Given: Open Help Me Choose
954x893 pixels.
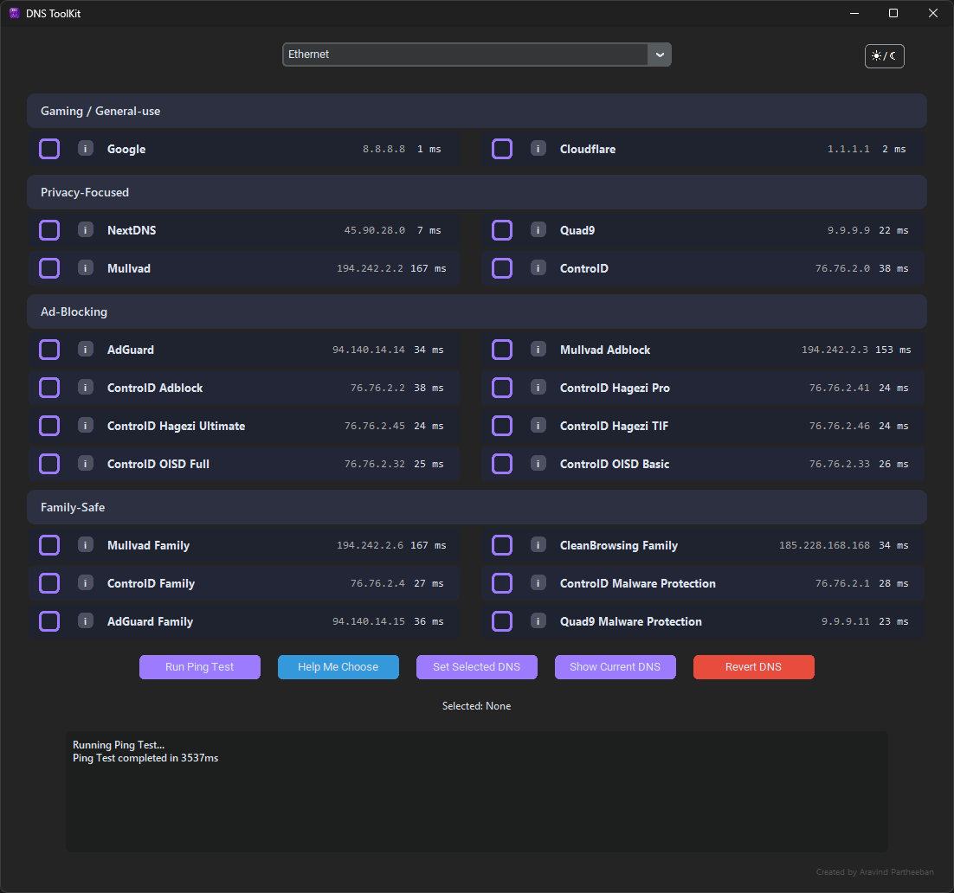Looking at the screenshot, I should 338,666.
